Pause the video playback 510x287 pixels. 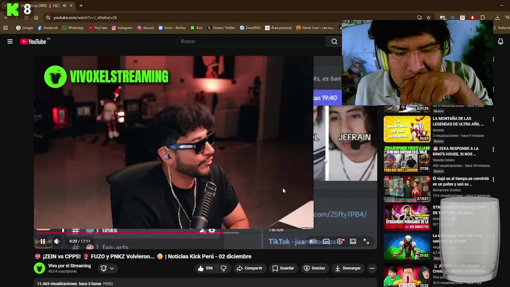[x=43, y=241]
